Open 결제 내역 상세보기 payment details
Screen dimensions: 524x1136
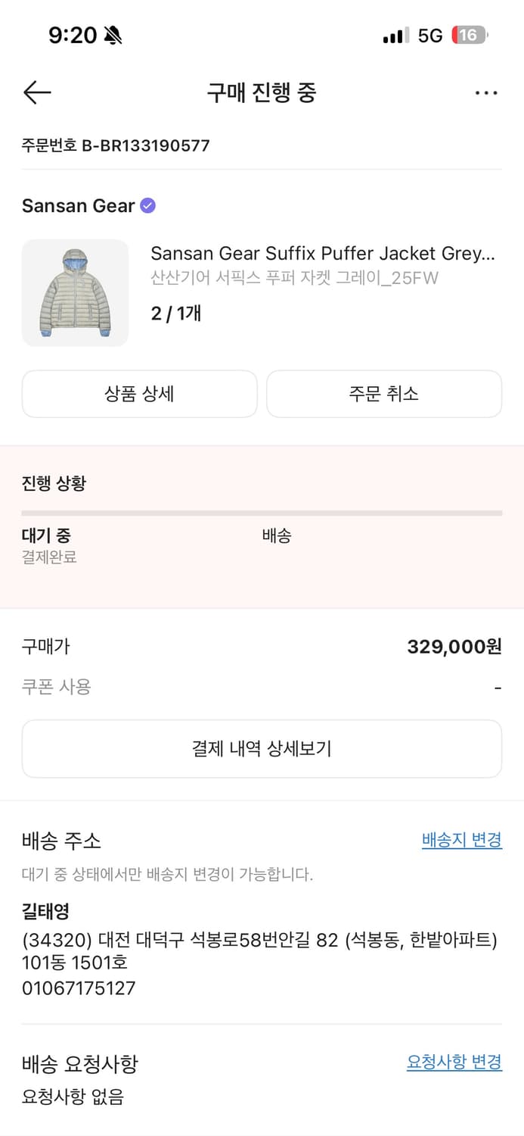pyautogui.click(x=262, y=748)
